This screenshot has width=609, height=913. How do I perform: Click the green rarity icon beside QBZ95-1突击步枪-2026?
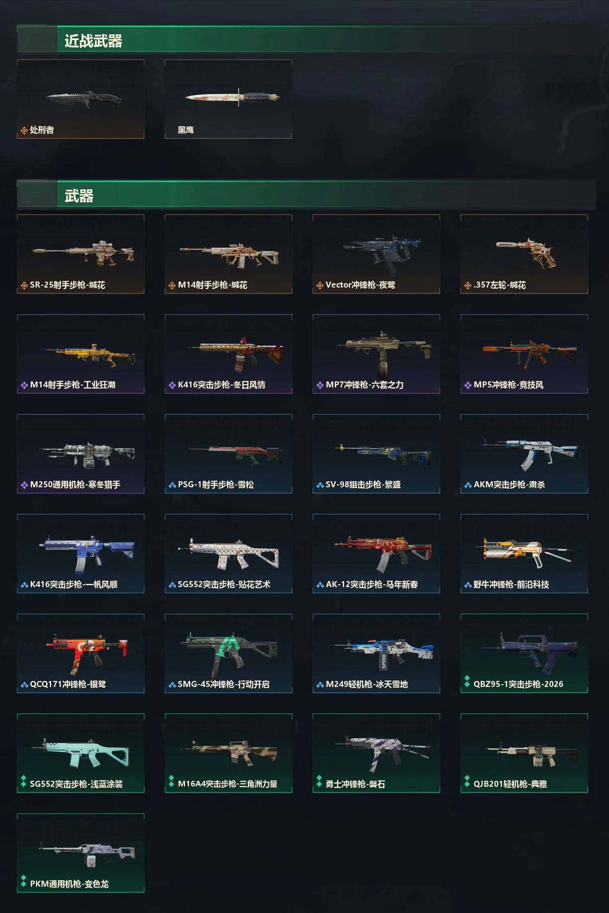pos(467,681)
